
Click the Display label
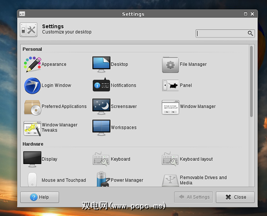(49, 159)
